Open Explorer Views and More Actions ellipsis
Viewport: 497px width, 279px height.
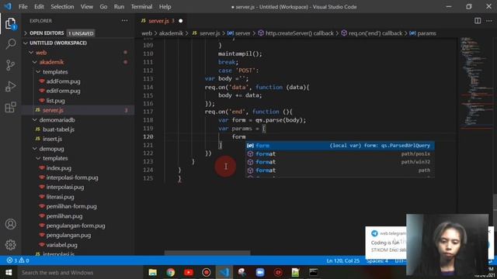[124, 21]
